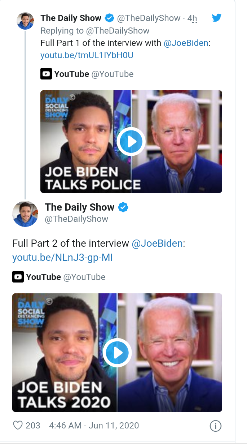
Task: Click The Daily Show avatar in reply tweet
Action: 25,21
